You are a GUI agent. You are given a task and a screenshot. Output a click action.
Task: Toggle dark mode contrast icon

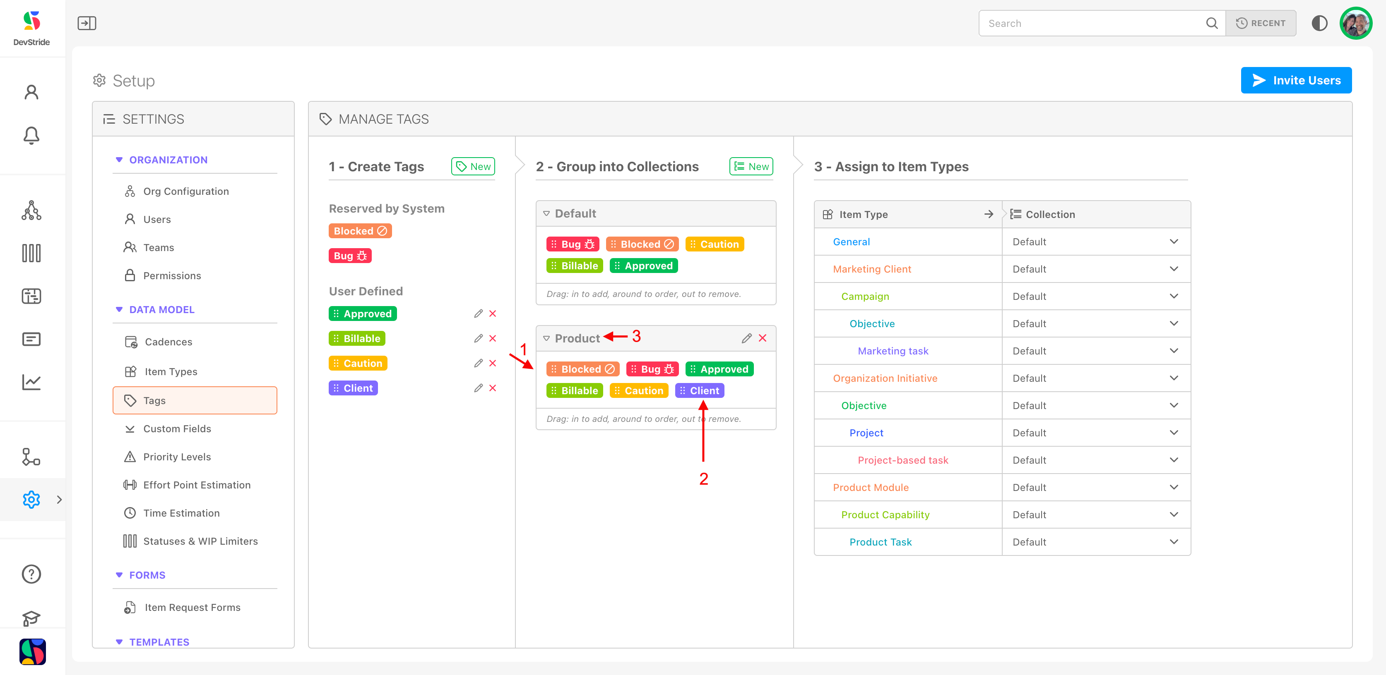[1319, 23]
